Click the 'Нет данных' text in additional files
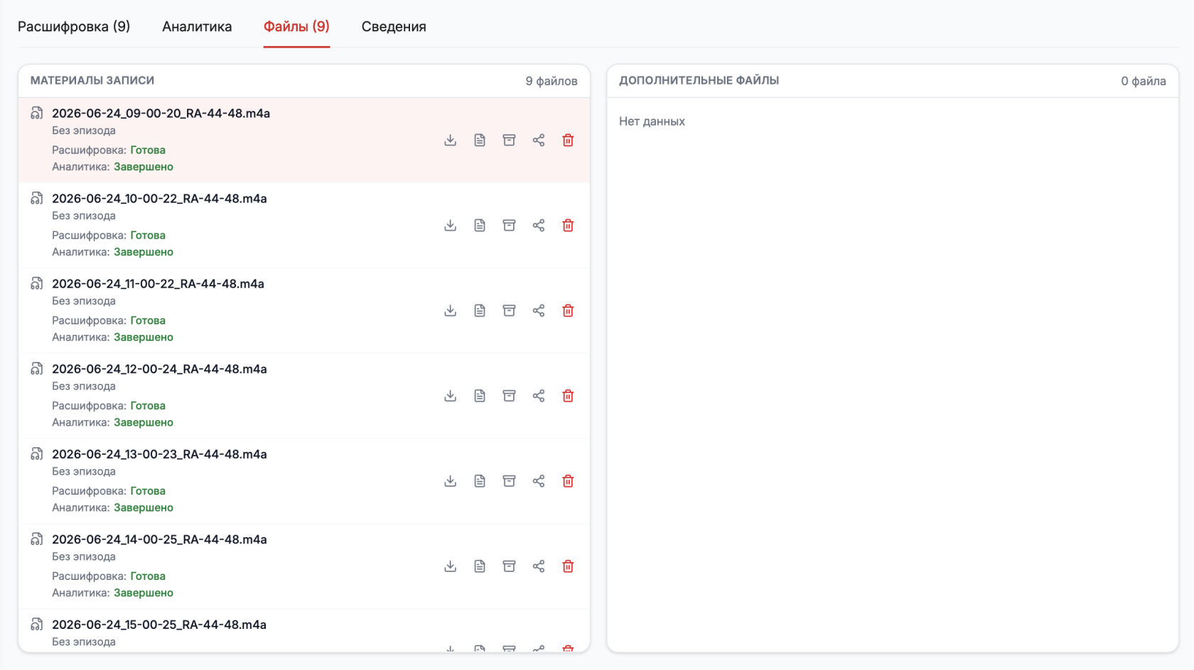Image resolution: width=1194 pixels, height=670 pixels. click(652, 121)
